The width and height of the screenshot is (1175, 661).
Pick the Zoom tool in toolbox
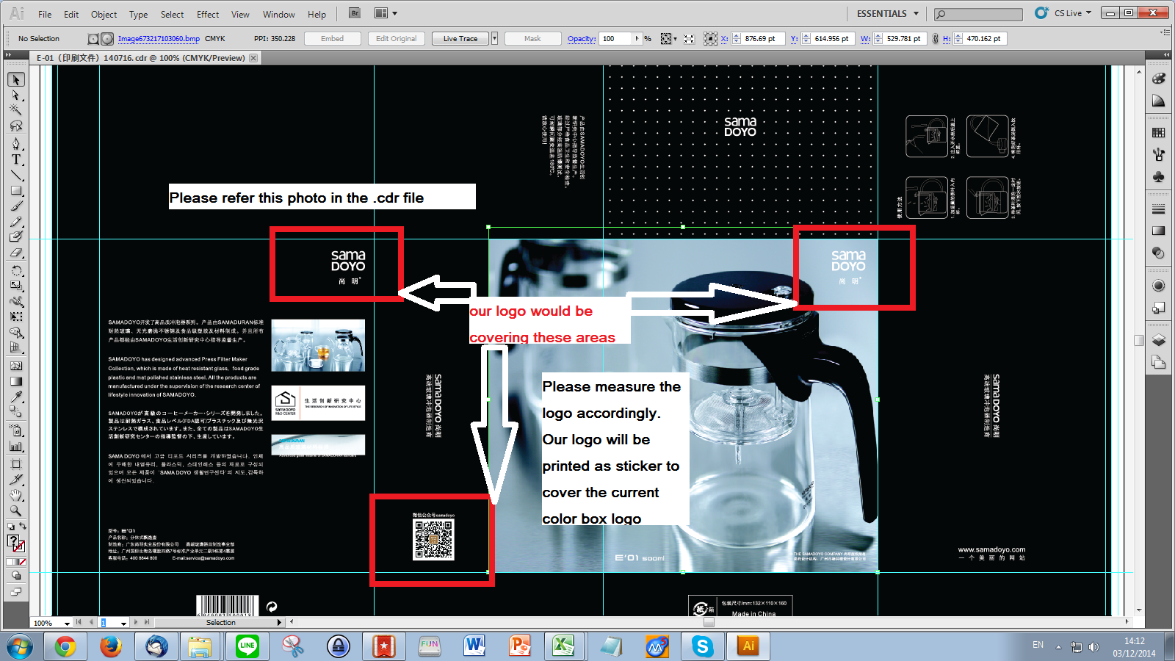(15, 511)
